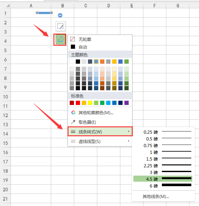Click the shape outline pencil icon

(60, 39)
